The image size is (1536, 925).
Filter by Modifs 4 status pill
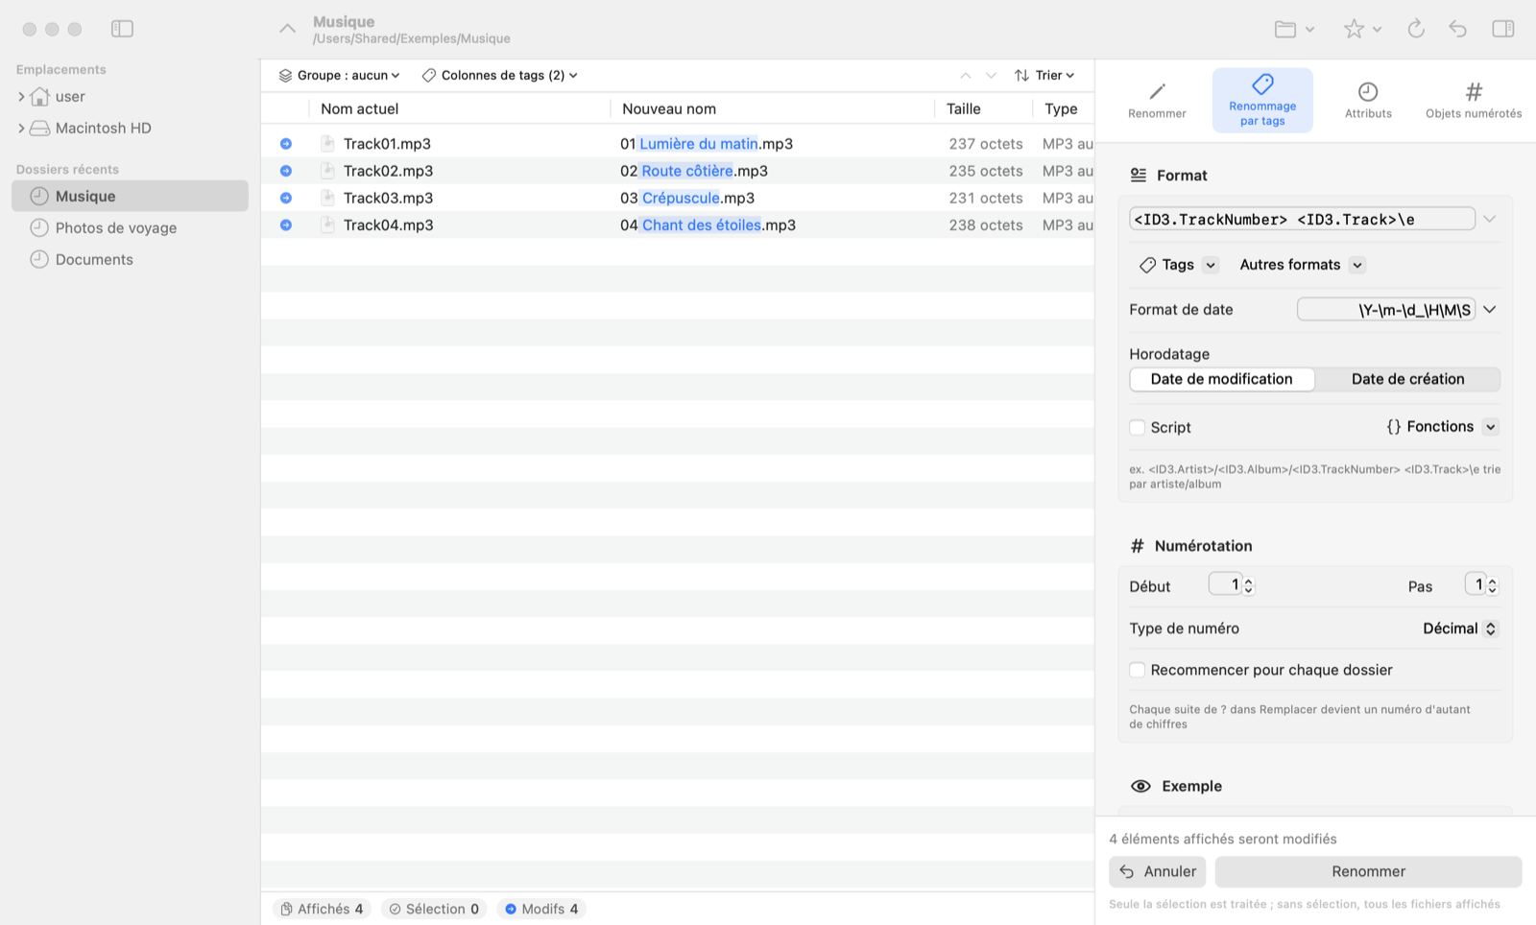(x=541, y=909)
